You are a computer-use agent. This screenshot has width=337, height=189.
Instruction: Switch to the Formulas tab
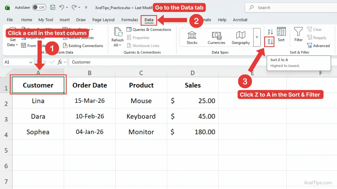click(x=130, y=20)
